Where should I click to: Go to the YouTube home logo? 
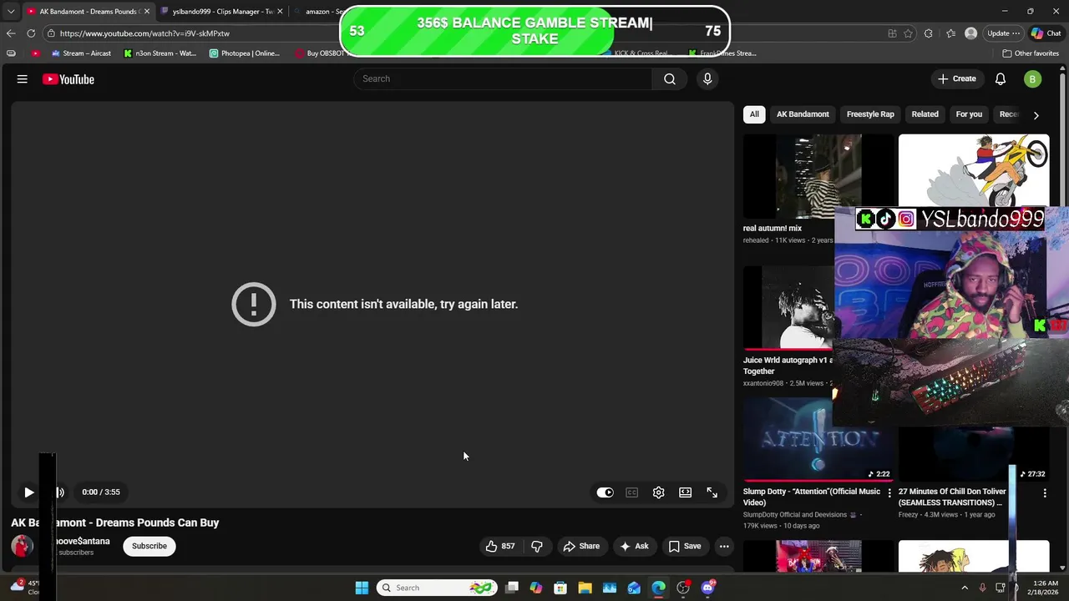coord(68,79)
